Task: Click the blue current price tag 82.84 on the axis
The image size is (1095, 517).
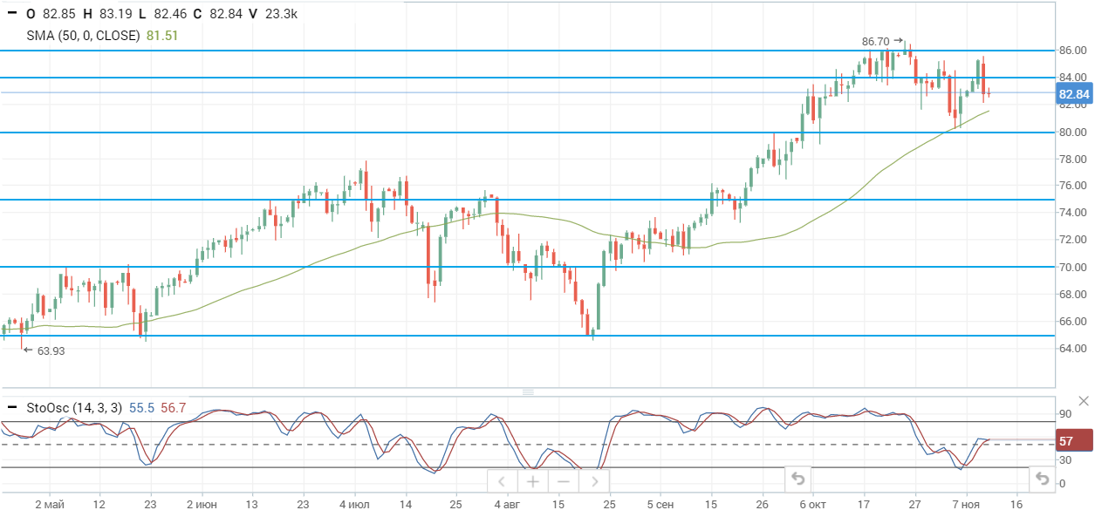Action: [x=1074, y=94]
